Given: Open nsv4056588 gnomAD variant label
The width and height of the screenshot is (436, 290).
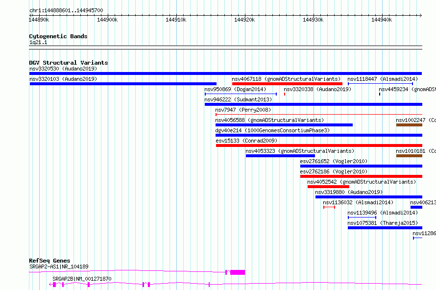Looking at the screenshot, I should [269, 120].
